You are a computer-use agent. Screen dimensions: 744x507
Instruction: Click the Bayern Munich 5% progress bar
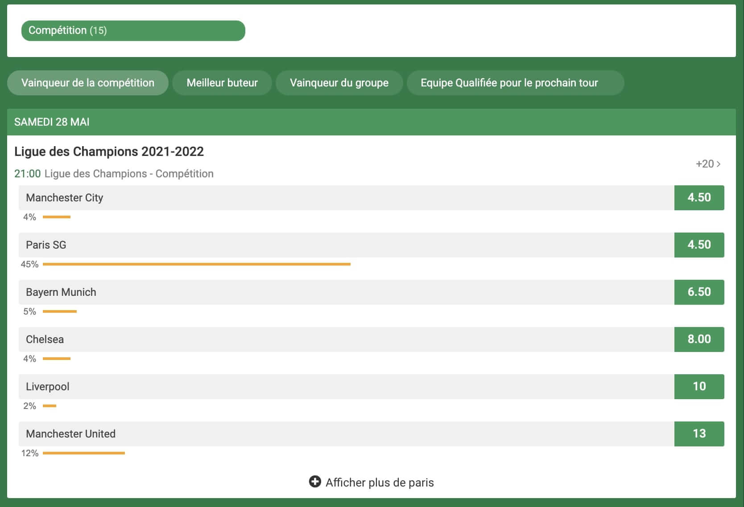[x=60, y=311]
